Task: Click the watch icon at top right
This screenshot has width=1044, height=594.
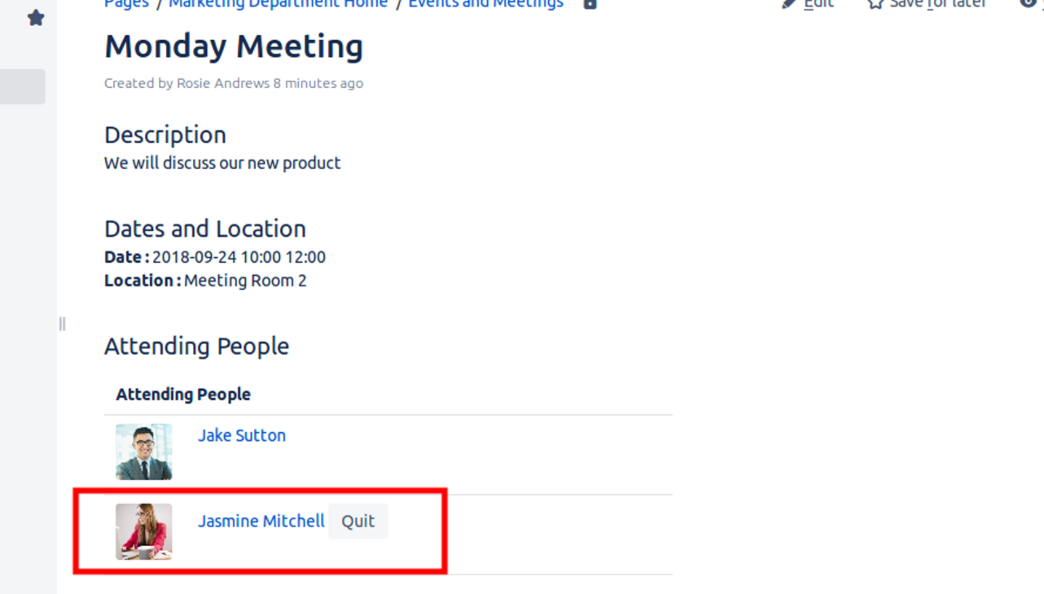Action: coord(1028,3)
